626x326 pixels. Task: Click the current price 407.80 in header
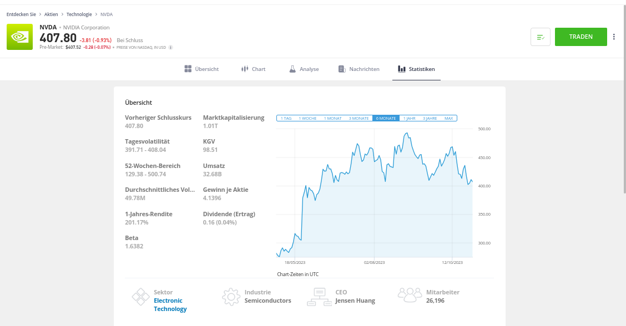pyautogui.click(x=58, y=38)
